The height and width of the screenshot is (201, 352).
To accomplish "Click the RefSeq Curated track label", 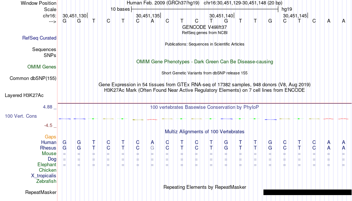I will (x=39, y=38).
